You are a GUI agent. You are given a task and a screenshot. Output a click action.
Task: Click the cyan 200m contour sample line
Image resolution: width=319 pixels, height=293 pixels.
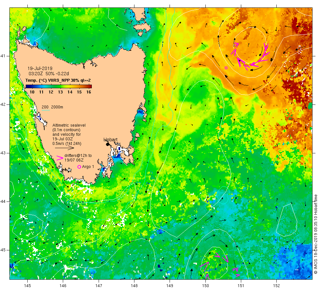tap(46, 110)
